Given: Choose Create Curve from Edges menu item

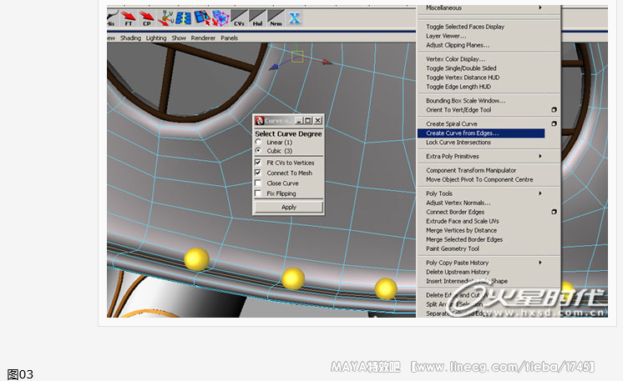Looking at the screenshot, I should click(x=481, y=133).
